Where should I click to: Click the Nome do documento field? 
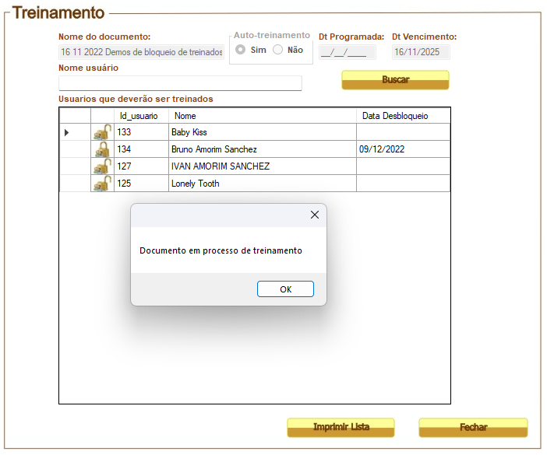[x=141, y=52]
